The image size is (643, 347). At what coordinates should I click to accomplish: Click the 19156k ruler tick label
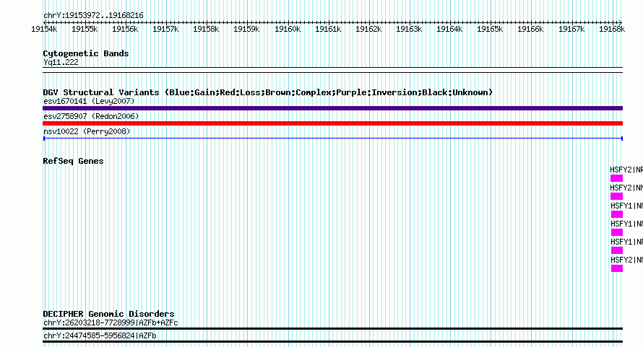click(125, 29)
